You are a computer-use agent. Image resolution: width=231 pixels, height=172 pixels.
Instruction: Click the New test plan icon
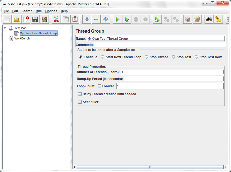(7, 19)
